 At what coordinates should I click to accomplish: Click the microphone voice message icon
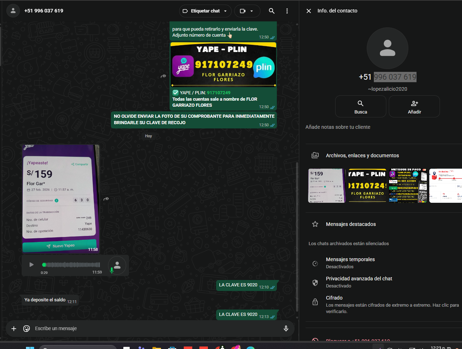tap(286, 328)
